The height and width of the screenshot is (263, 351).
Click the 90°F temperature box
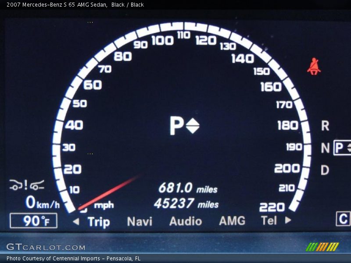coord(34,221)
